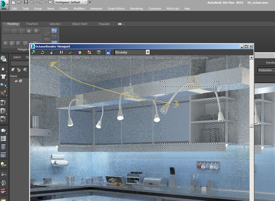The image size is (275, 201).
Task: Open the Views menu
Action: pyautogui.click(x=51, y=9)
